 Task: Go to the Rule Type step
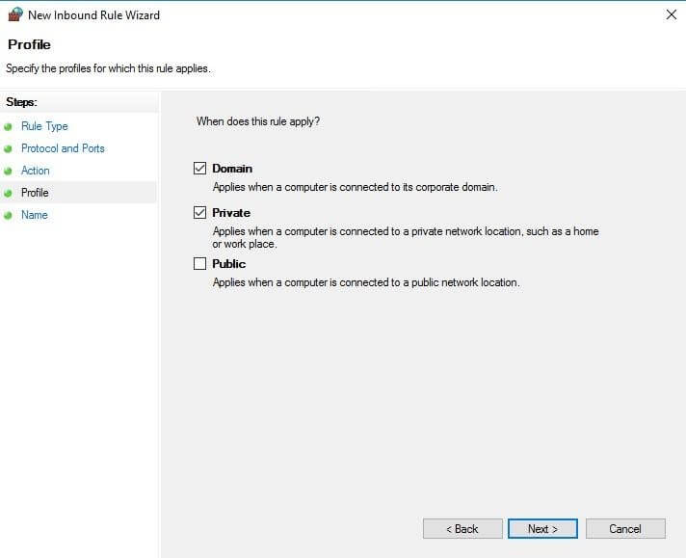[x=44, y=126]
